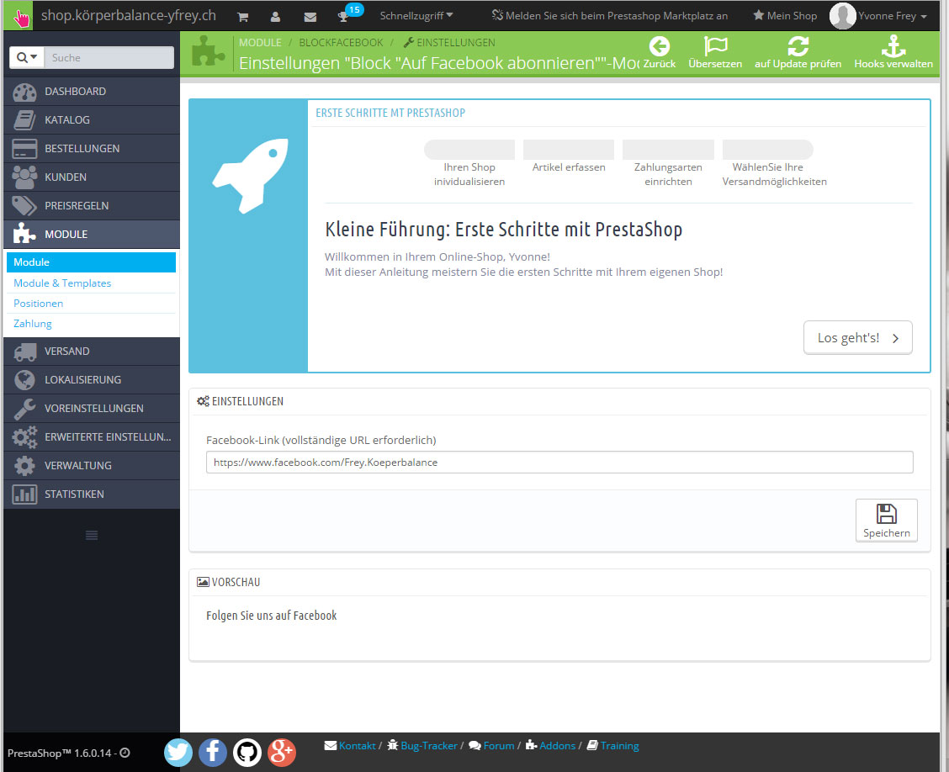Click the Facebook-Link URL input field
Screen dimensions: 949x772
point(559,463)
